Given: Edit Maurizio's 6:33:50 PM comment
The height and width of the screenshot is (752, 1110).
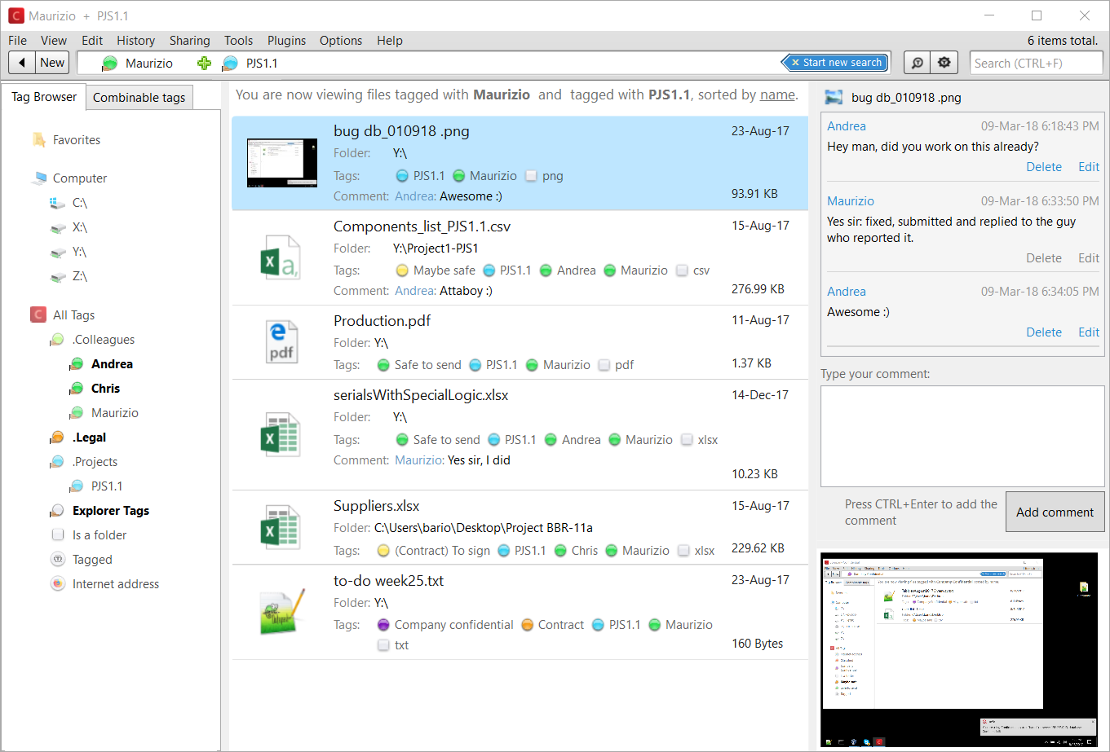Looking at the screenshot, I should (1089, 257).
